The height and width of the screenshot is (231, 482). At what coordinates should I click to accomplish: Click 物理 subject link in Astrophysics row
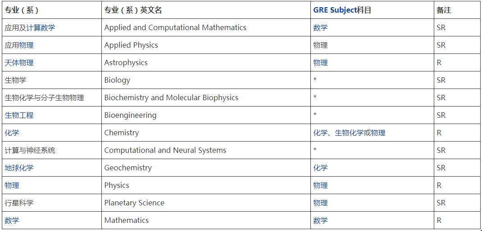tap(320, 62)
